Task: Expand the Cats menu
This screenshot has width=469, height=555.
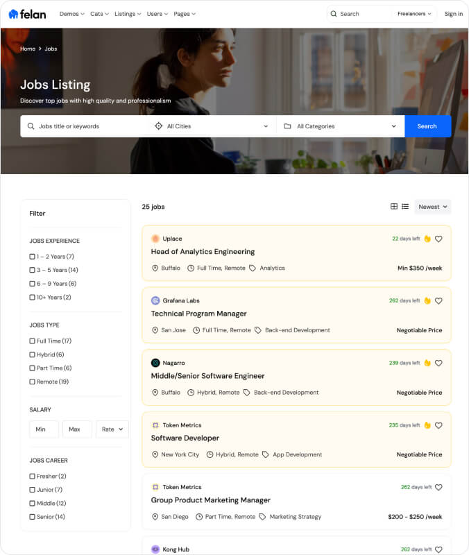Action: pos(99,14)
